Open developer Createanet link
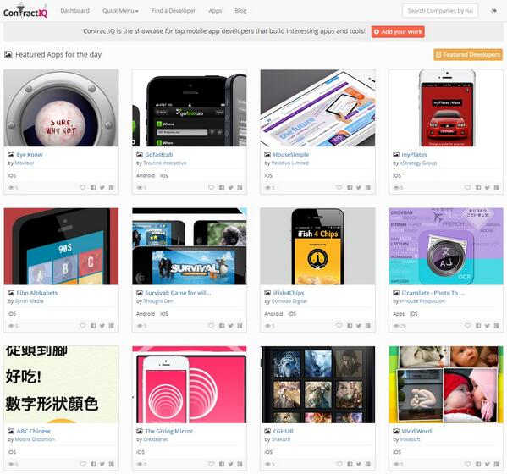Screen dimensions: 507x474 (156, 440)
